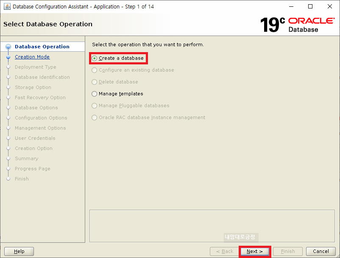Screen dimensions: 340x258
Task: Click the final Finish step in sidebar
Action: pyautogui.click(x=22, y=179)
